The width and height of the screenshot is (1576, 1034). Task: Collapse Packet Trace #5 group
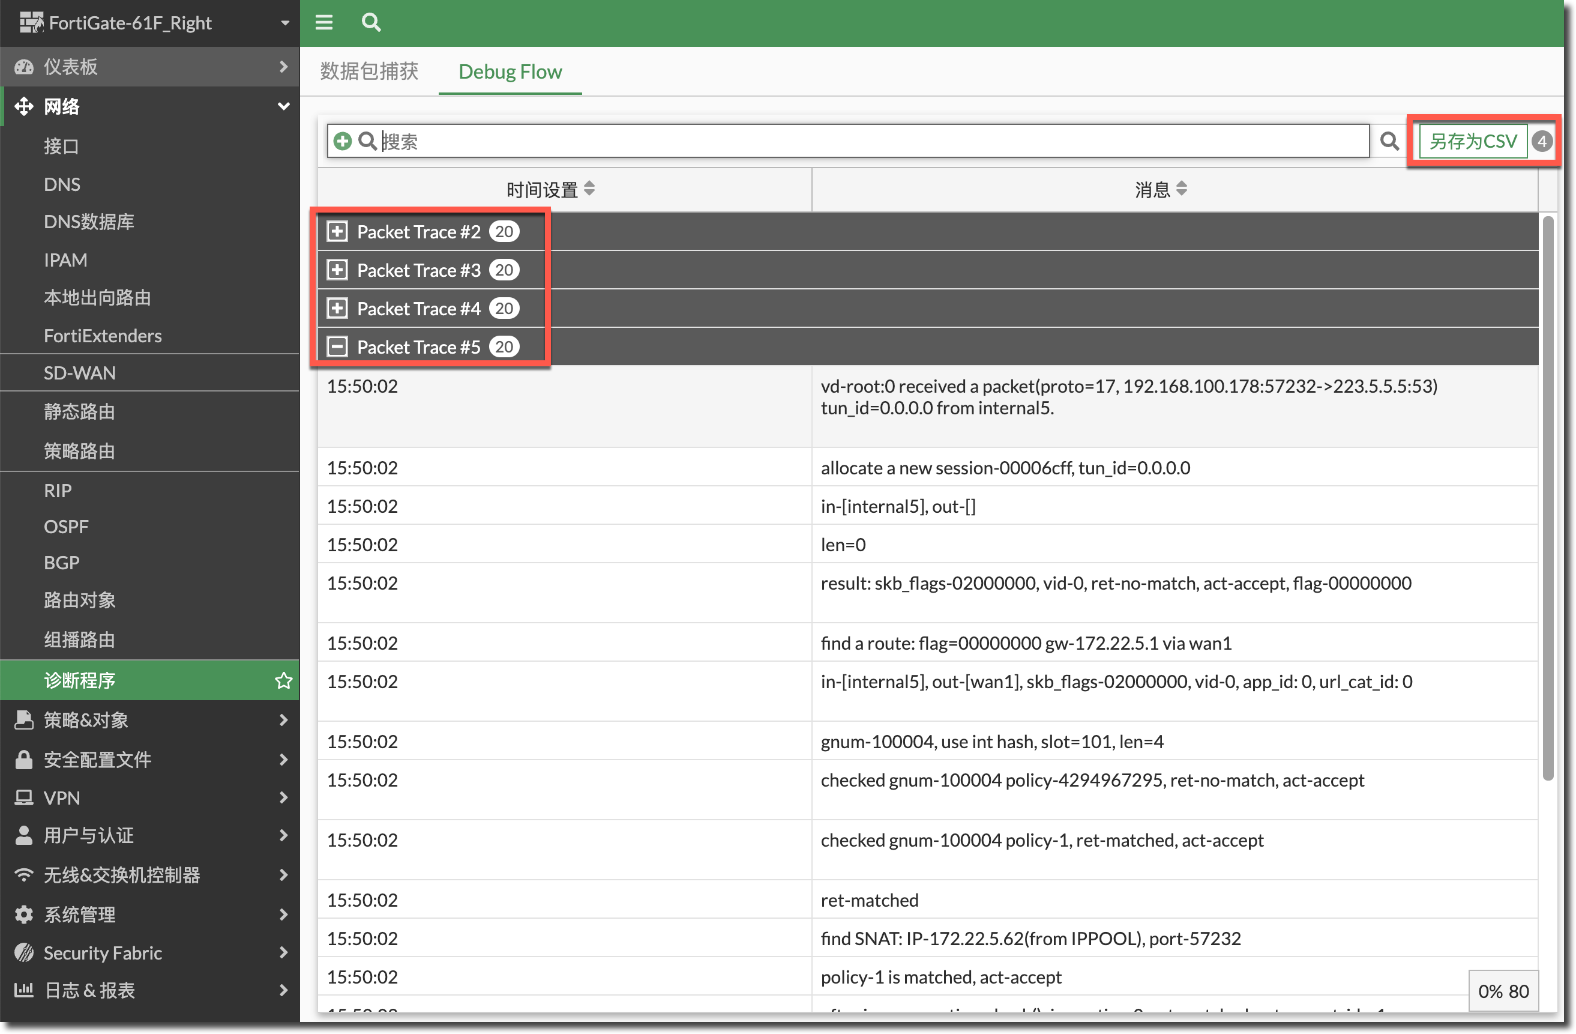337,346
